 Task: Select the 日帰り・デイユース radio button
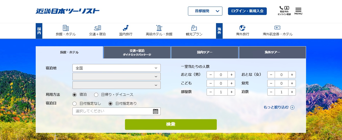tap(96, 95)
